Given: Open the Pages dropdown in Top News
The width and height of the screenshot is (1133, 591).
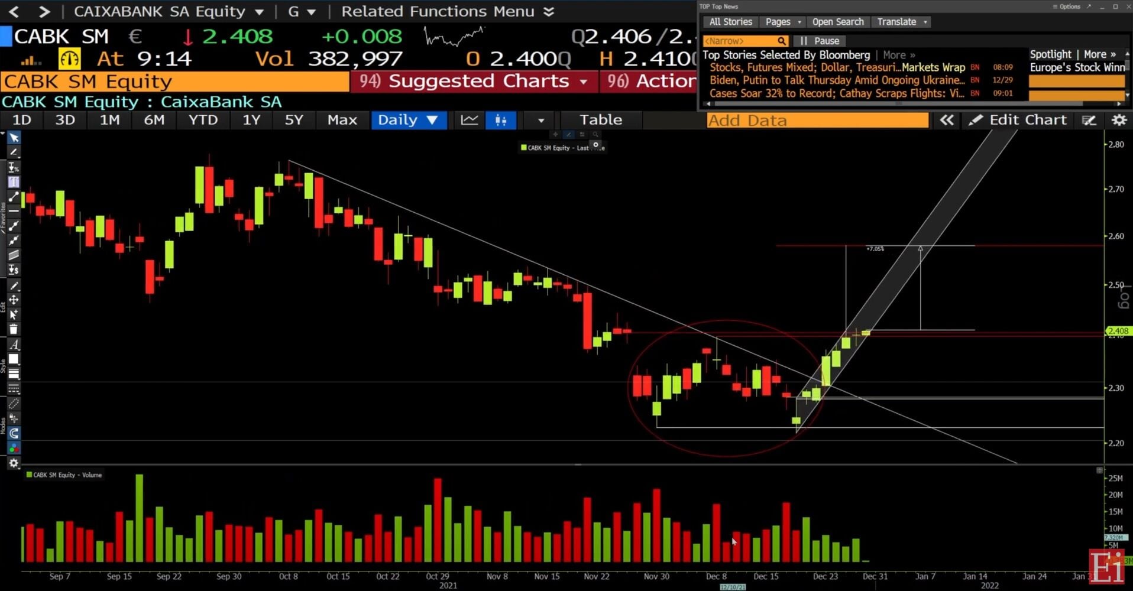Looking at the screenshot, I should [x=782, y=22].
